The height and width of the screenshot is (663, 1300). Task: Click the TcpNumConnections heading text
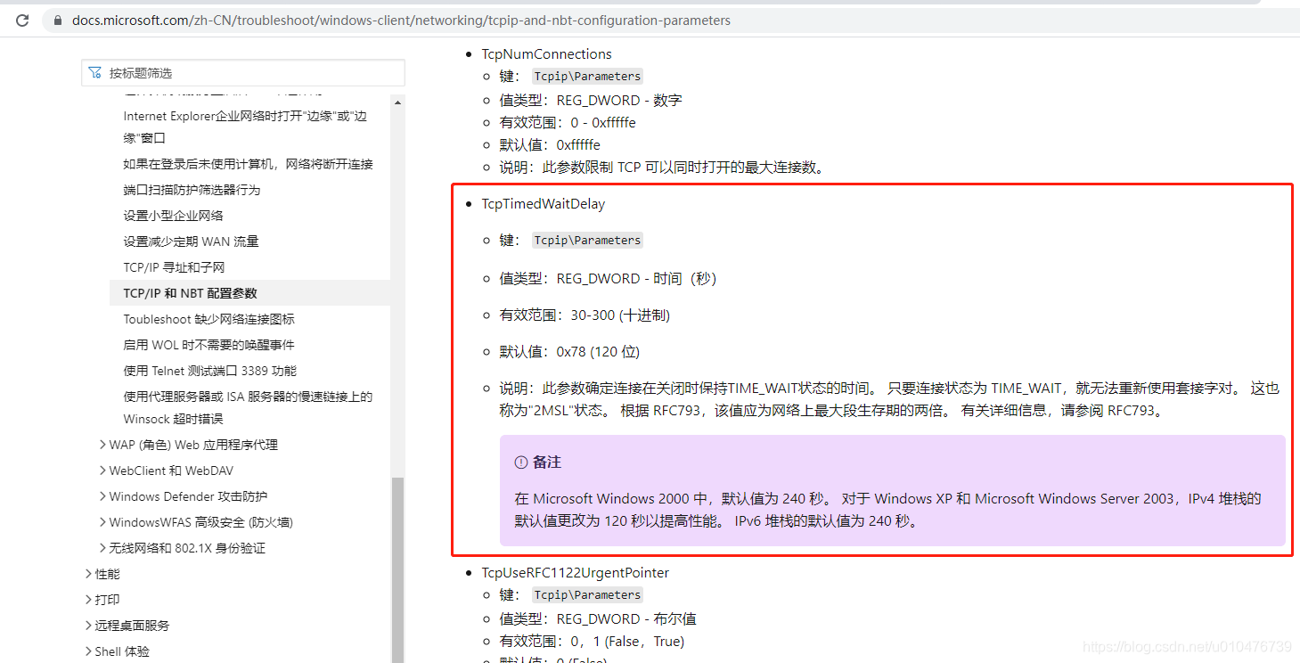coord(546,54)
